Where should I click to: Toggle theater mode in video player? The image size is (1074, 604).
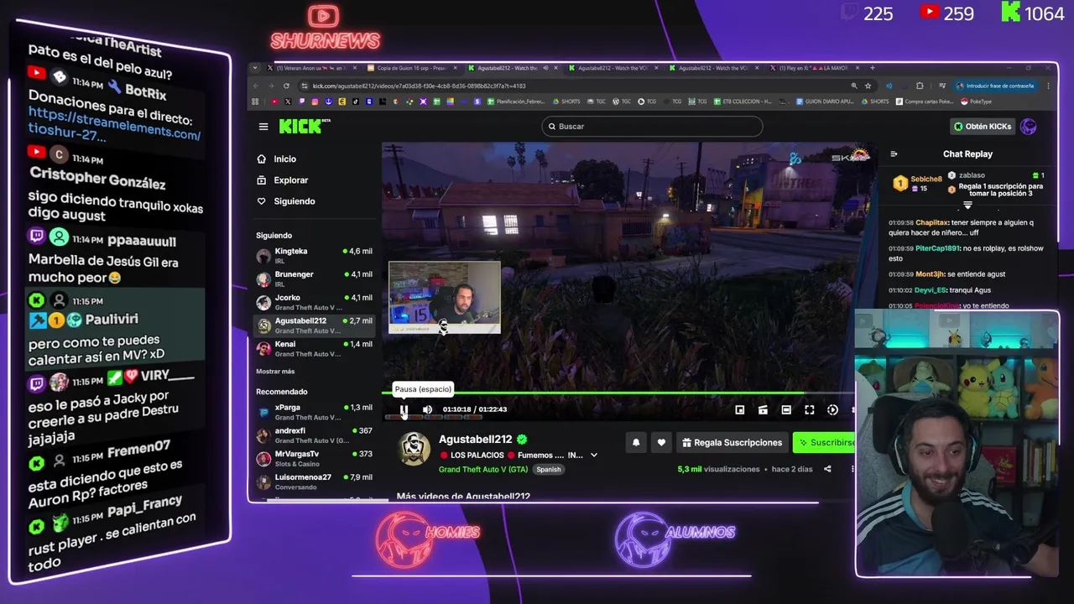786,409
